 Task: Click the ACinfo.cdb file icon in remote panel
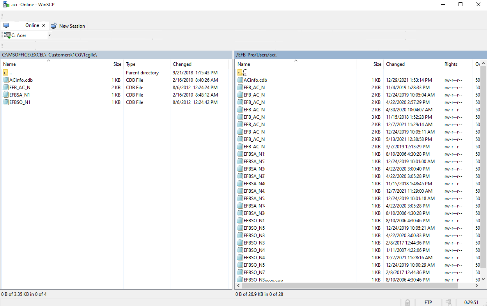coord(240,80)
